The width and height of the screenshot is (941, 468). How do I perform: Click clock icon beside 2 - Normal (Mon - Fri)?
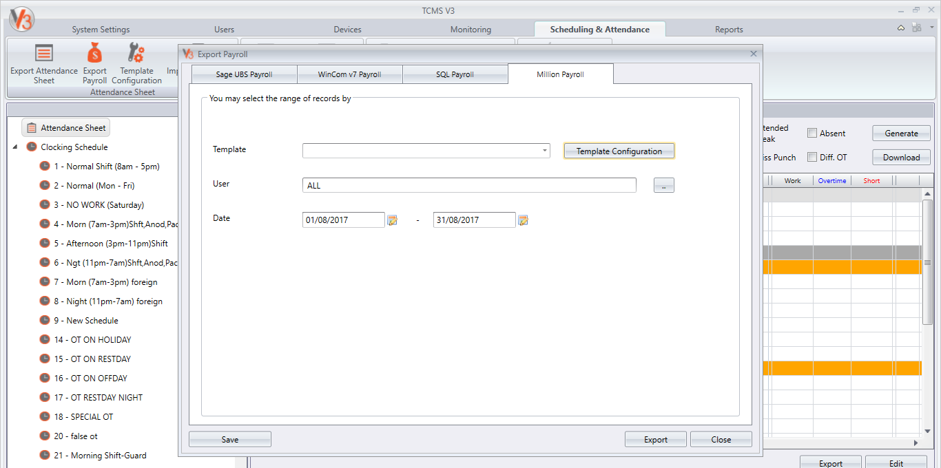[x=45, y=186]
